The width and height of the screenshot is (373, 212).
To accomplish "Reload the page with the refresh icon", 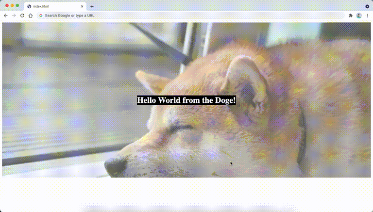I will coord(22,16).
